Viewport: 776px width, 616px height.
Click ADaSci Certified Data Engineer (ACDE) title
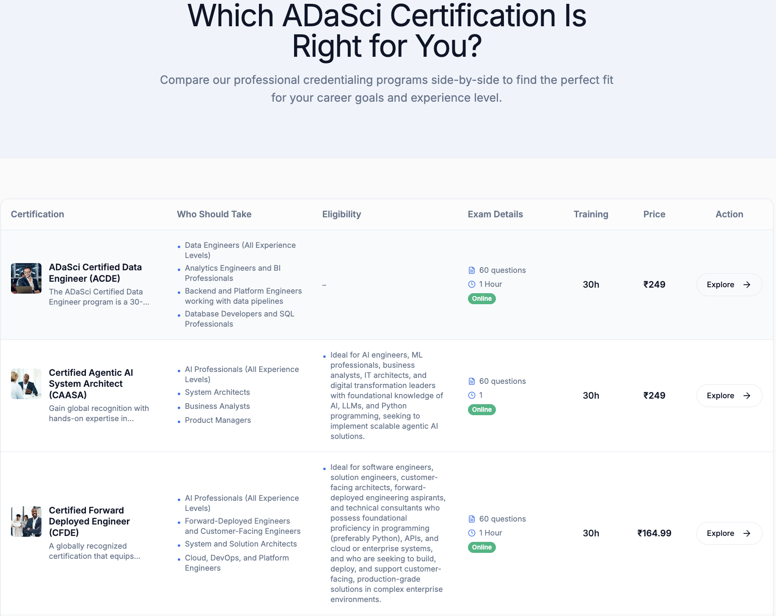95,273
